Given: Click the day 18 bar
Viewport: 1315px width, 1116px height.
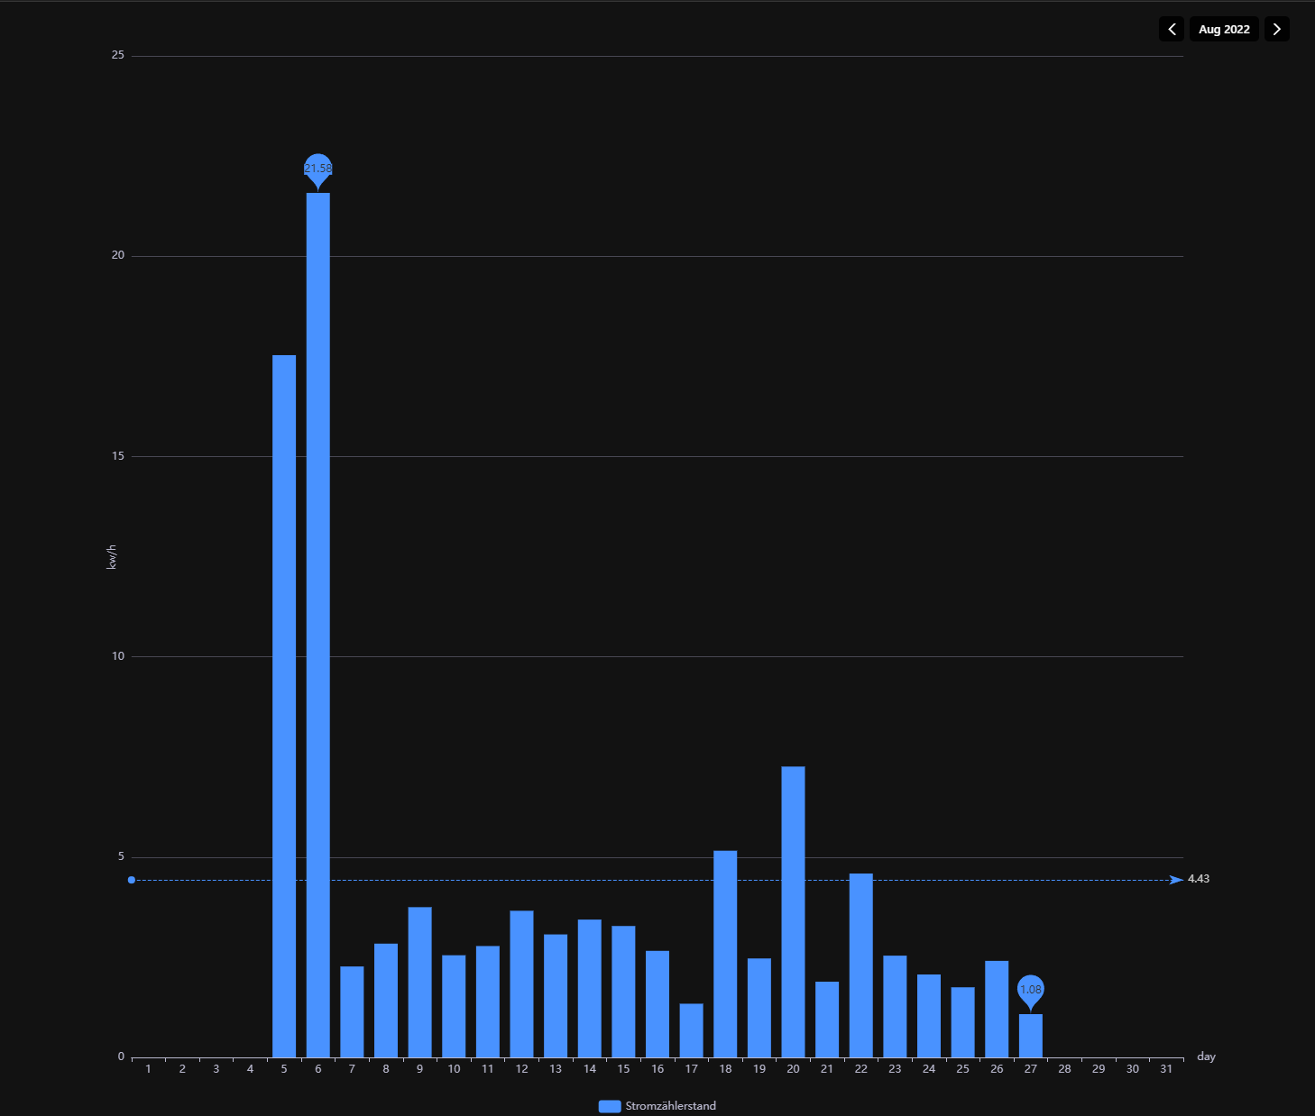Looking at the screenshot, I should pos(725,954).
